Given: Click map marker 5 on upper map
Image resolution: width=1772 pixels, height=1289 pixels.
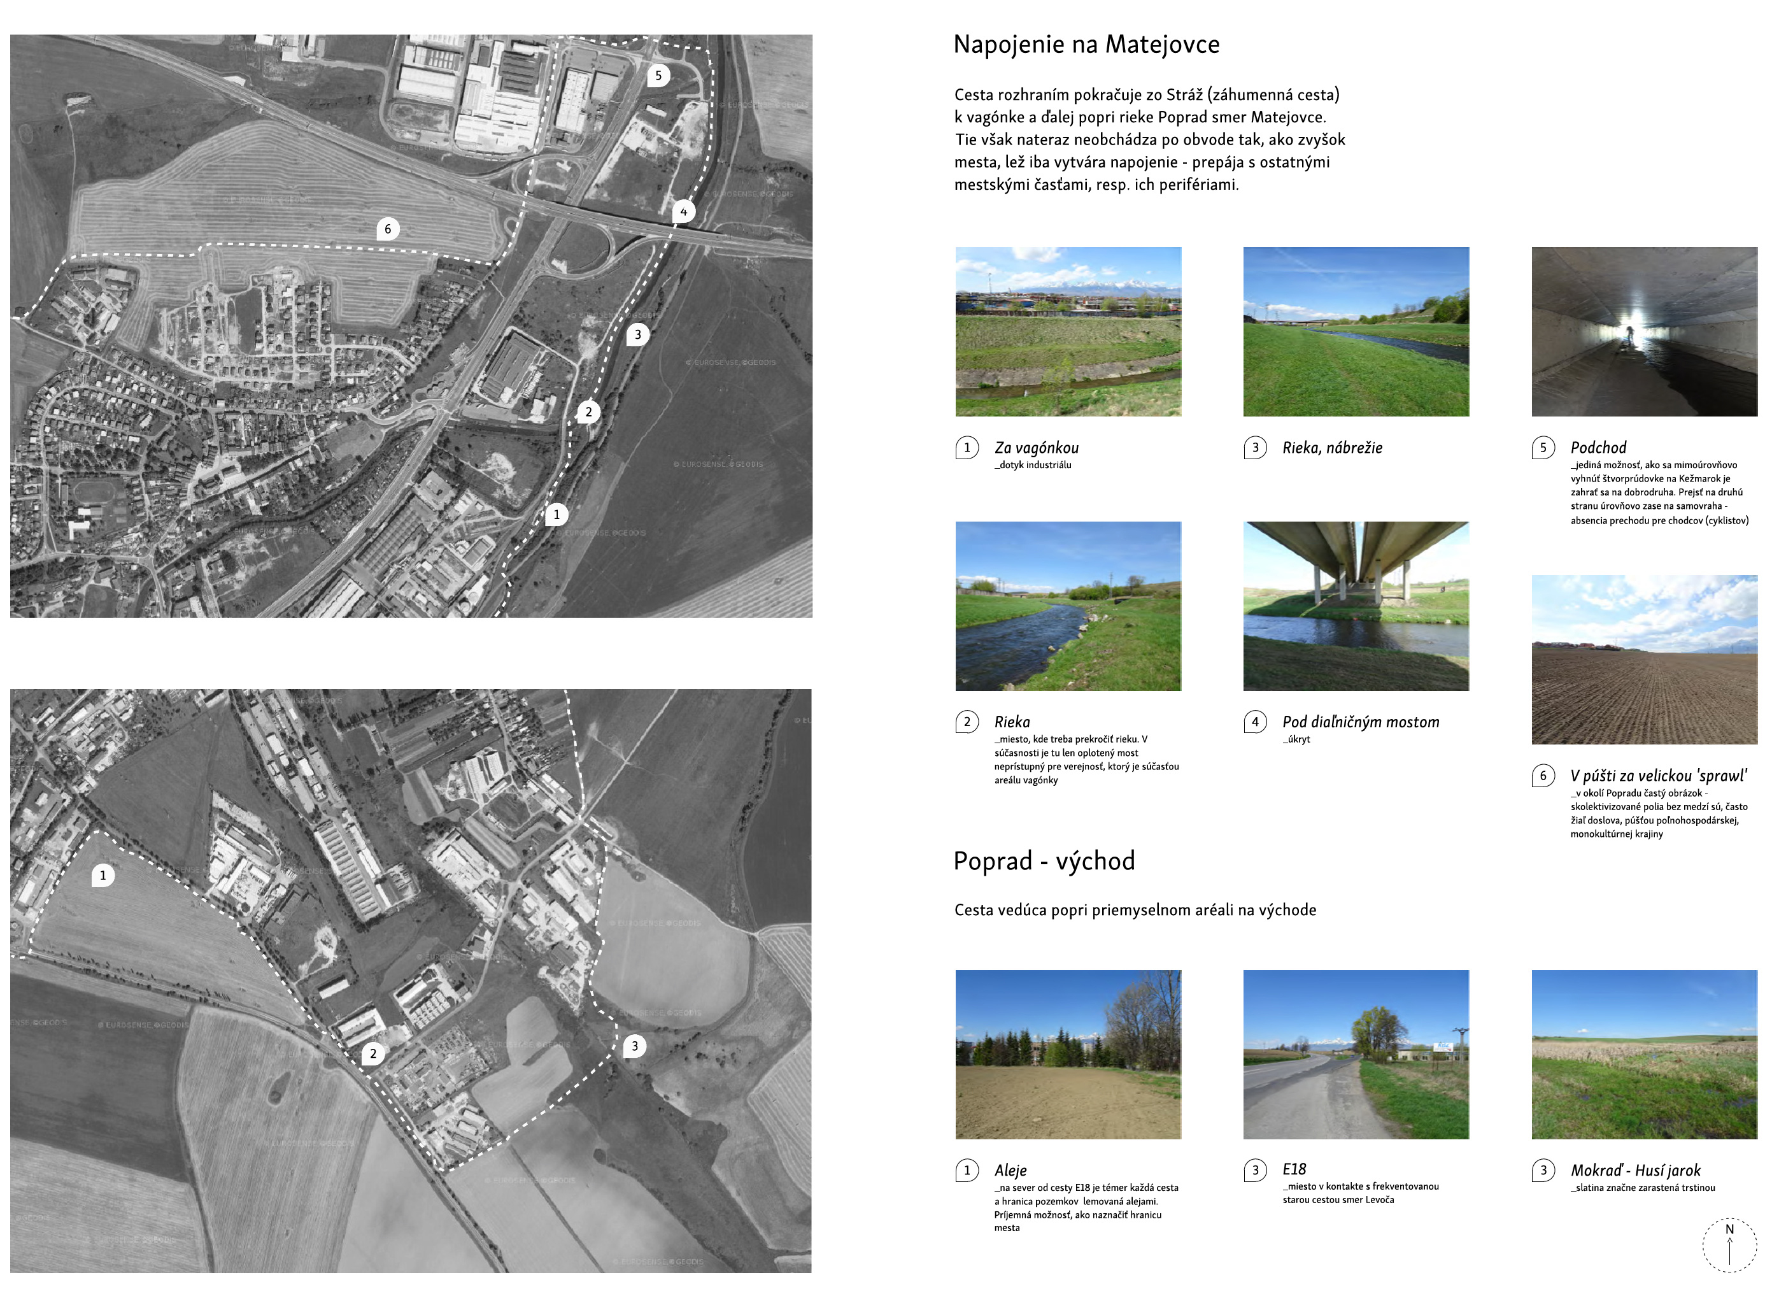Looking at the screenshot, I should tap(658, 76).
